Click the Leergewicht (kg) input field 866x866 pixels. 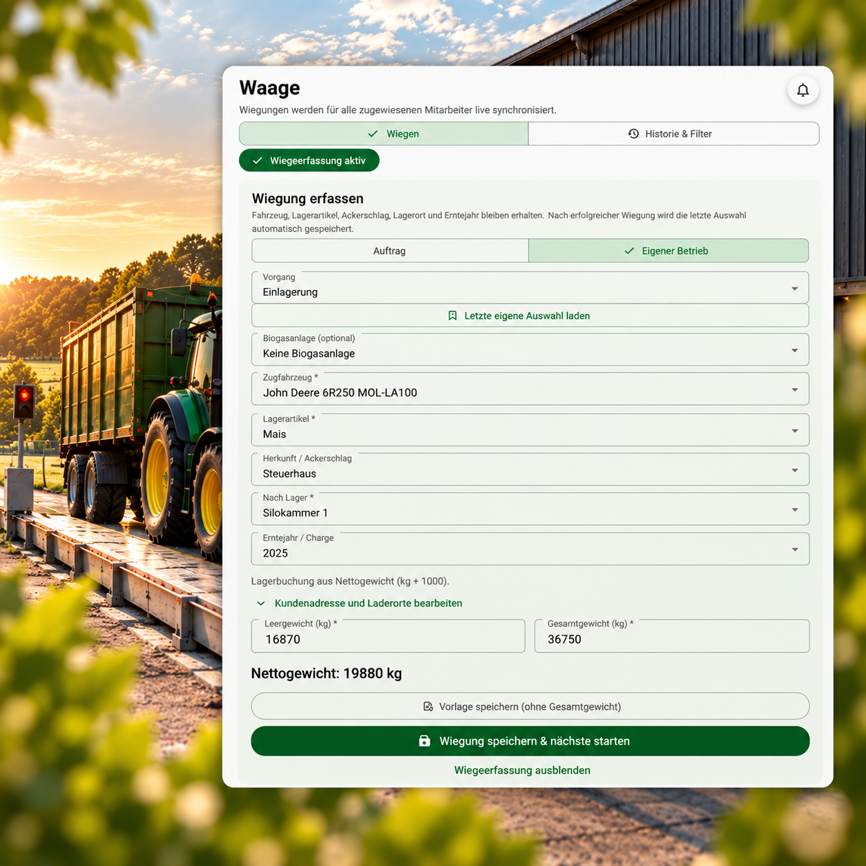point(388,636)
